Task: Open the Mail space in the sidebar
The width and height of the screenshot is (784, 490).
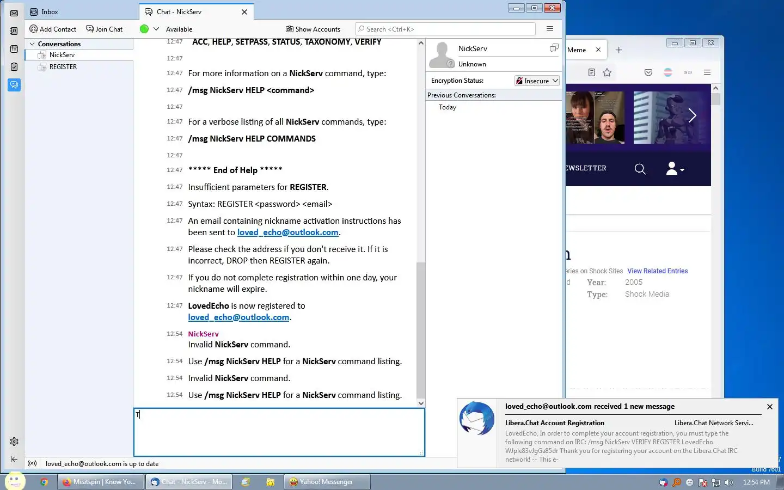Action: coord(14,13)
